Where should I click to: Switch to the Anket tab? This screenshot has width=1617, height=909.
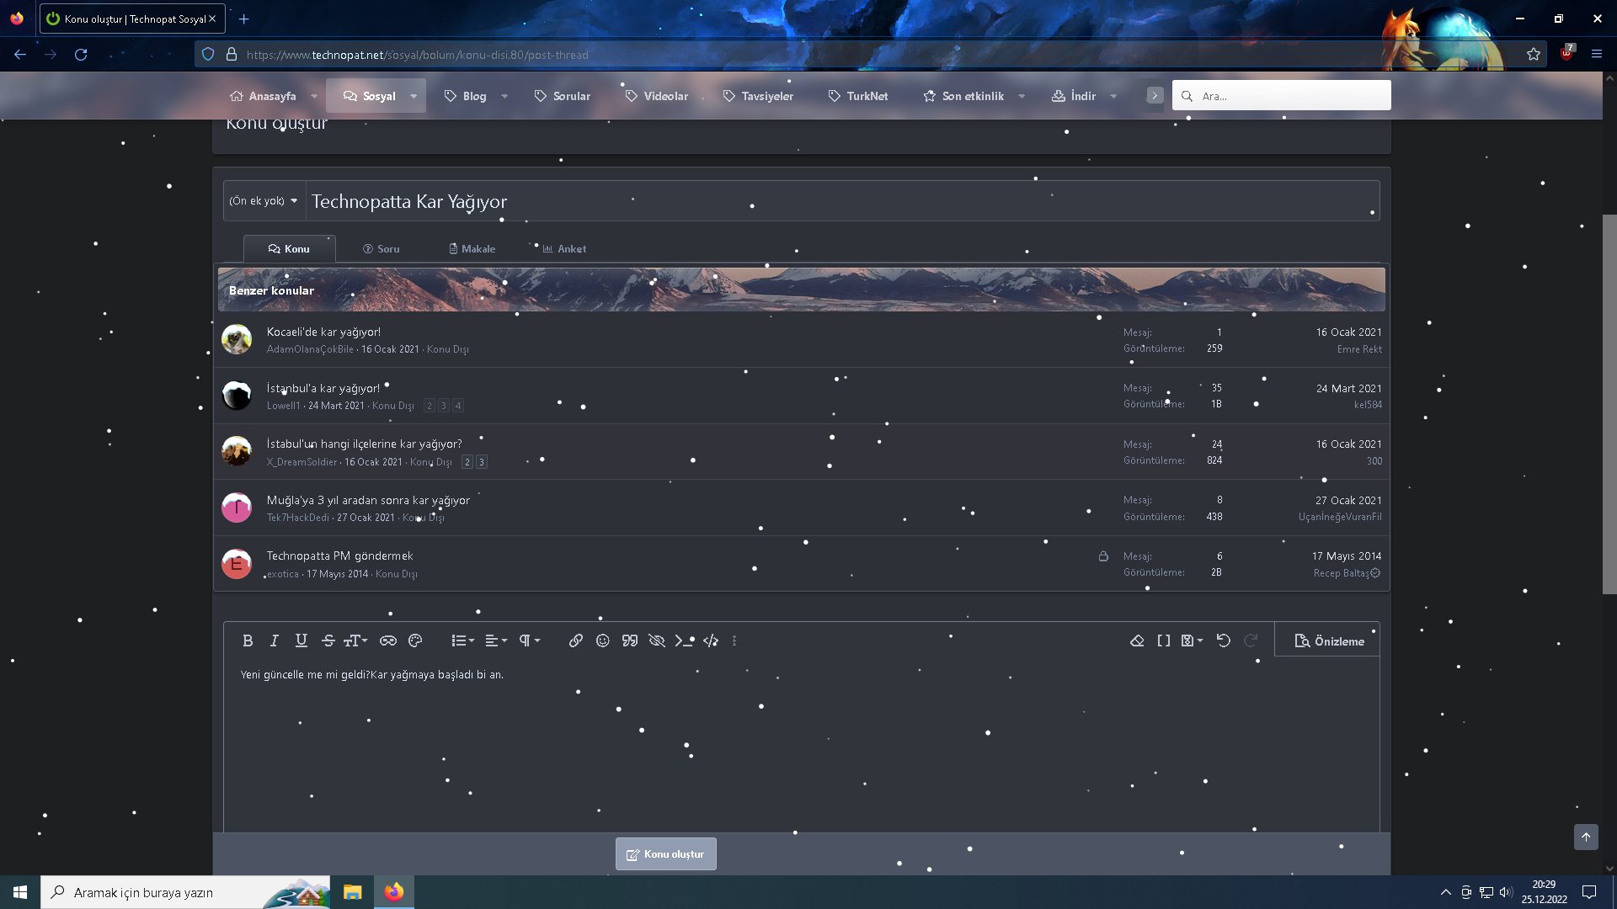(564, 249)
